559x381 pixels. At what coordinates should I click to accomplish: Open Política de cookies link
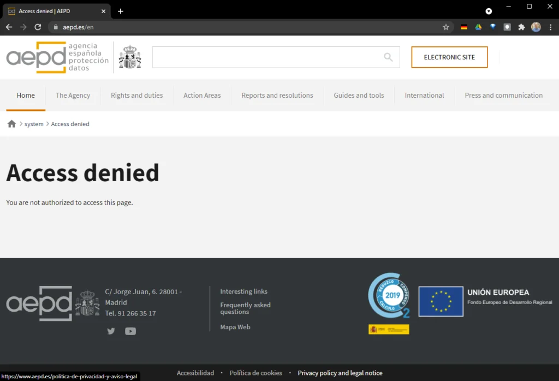[256, 373]
